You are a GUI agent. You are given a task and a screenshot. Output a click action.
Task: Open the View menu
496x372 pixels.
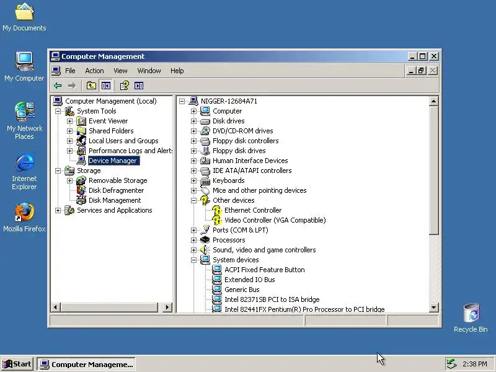click(x=120, y=71)
